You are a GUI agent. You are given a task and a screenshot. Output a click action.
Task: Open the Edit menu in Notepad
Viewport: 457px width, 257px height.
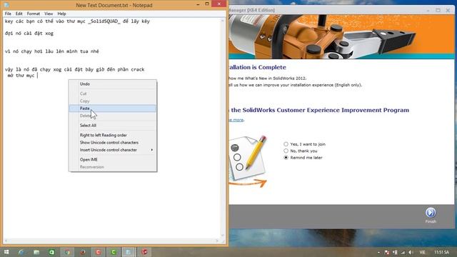point(19,14)
